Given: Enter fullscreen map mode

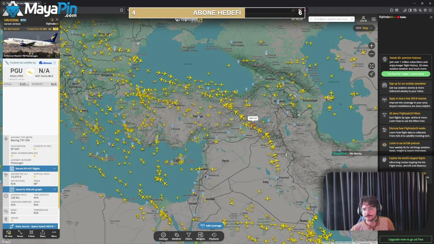Looking at the screenshot, I should coord(372,66).
